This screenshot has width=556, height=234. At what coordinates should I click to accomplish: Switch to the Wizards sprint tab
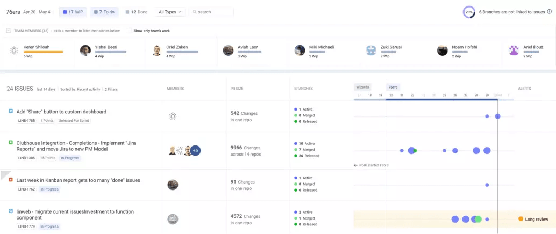tap(362, 87)
